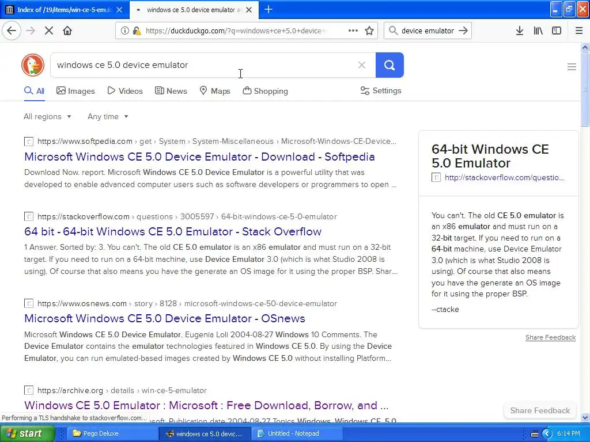This screenshot has height=442, width=590.
Task: Click the Firefox address bar URL
Action: [236, 31]
